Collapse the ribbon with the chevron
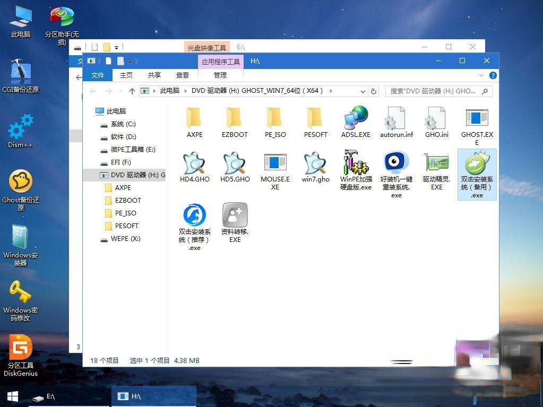The width and height of the screenshot is (543, 407). [x=481, y=75]
